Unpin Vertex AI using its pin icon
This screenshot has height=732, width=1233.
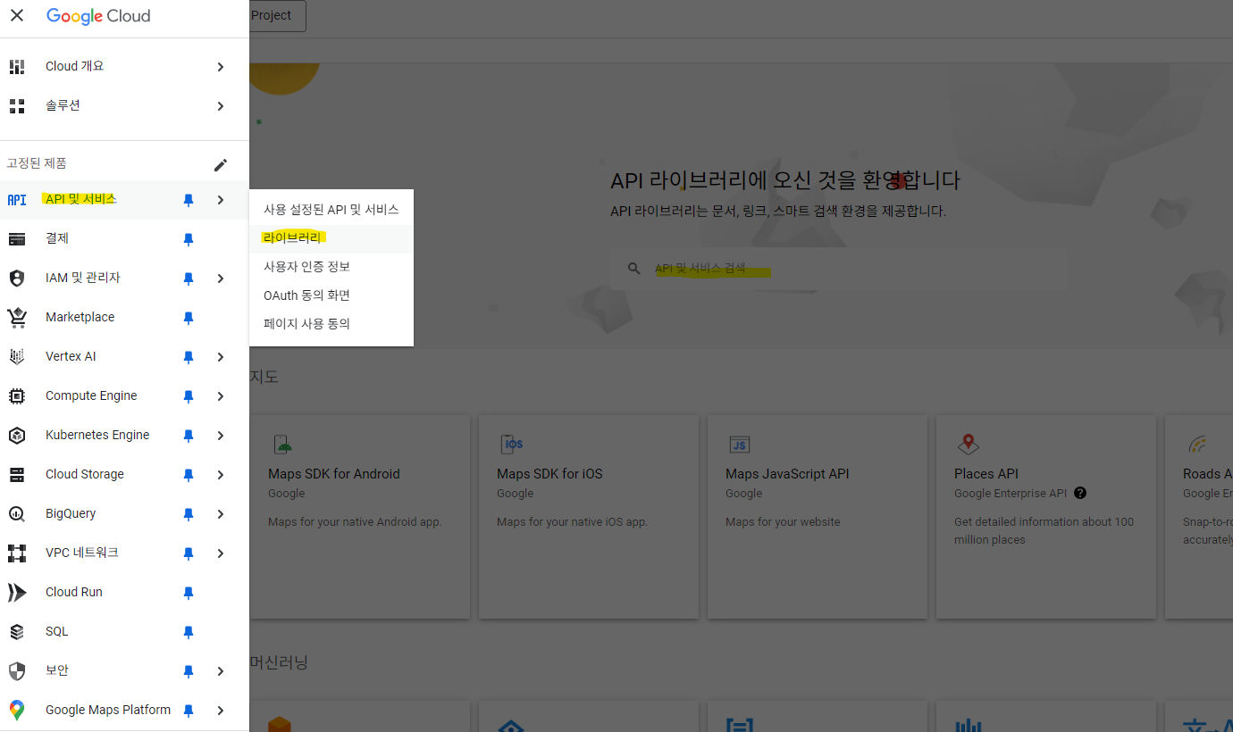[x=189, y=357]
